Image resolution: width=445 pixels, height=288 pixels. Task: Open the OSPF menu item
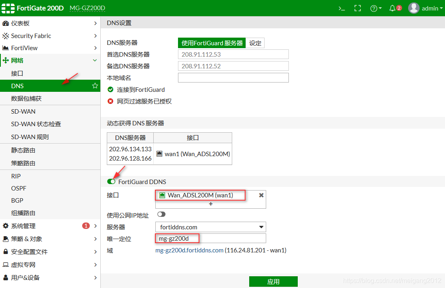[50, 188]
